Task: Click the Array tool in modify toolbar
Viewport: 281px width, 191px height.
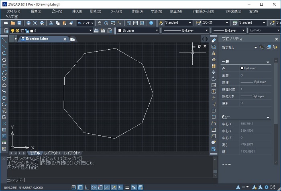Action: [x=214, y=66]
